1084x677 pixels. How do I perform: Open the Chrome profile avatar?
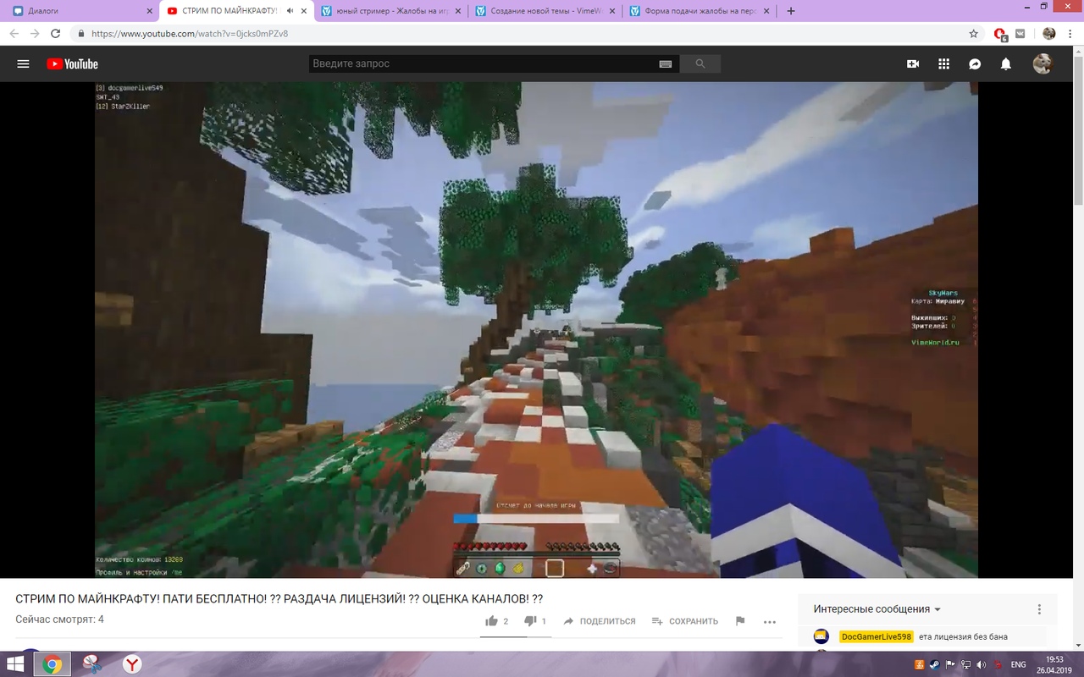coord(1049,34)
